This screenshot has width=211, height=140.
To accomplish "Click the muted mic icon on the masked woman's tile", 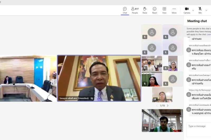I will tap(145, 68).
